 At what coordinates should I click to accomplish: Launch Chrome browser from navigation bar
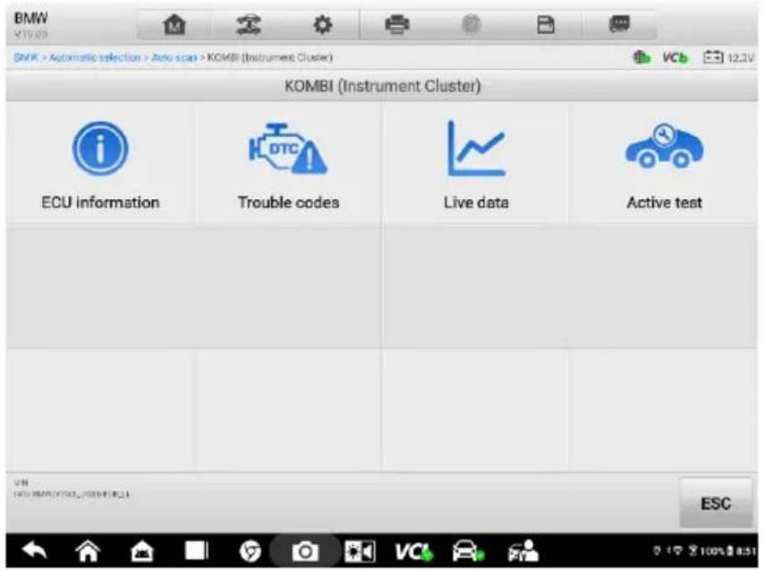tap(250, 551)
